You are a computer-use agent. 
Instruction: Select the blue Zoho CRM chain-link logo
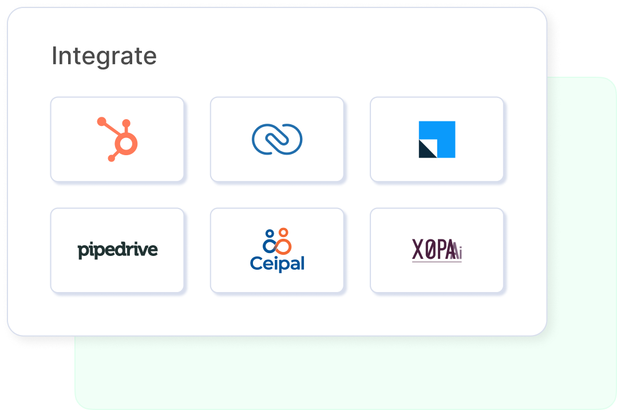click(277, 139)
